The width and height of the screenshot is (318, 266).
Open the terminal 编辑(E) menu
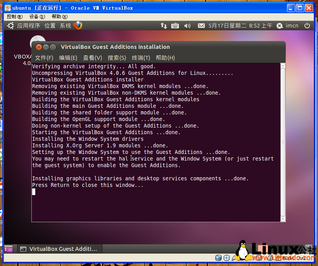(x=68, y=57)
